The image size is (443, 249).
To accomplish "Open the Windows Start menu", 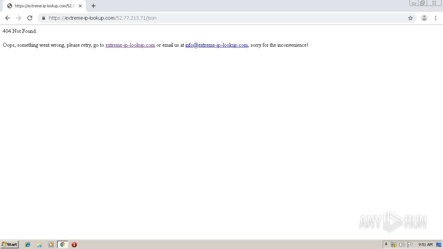I will pos(10,245).
